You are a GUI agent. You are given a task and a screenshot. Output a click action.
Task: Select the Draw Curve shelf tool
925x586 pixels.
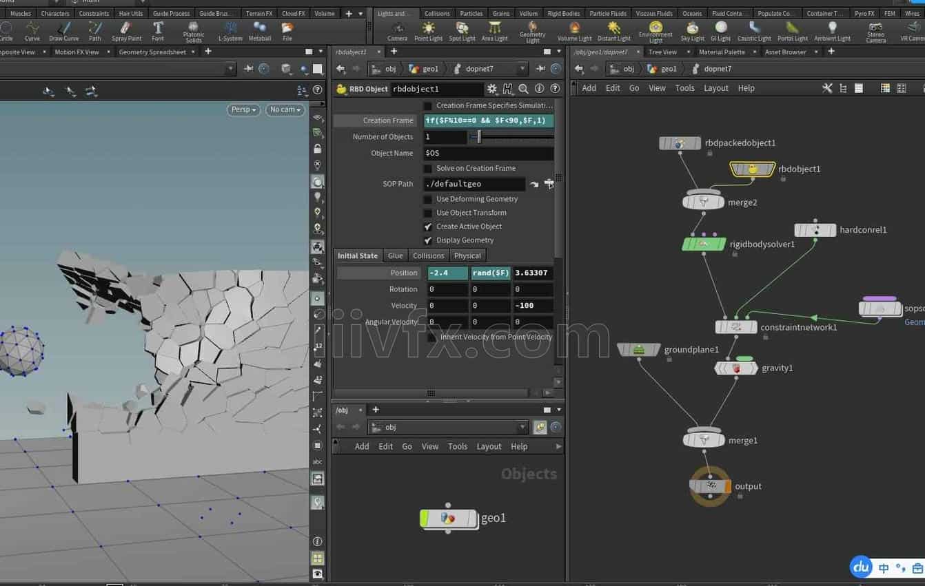pyautogui.click(x=64, y=31)
